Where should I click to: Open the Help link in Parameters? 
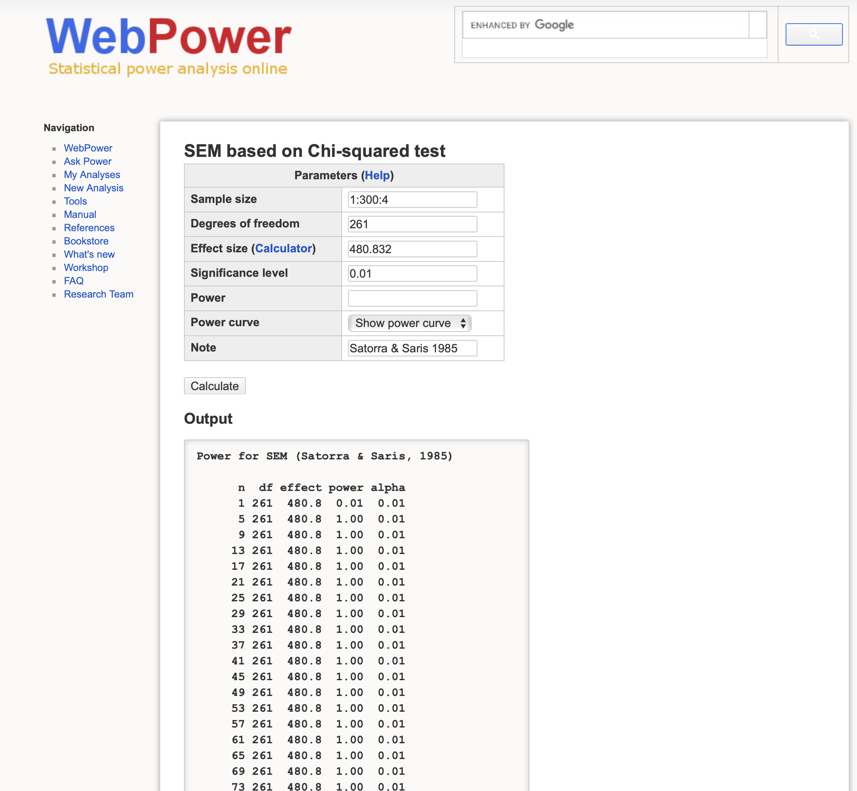pyautogui.click(x=377, y=176)
